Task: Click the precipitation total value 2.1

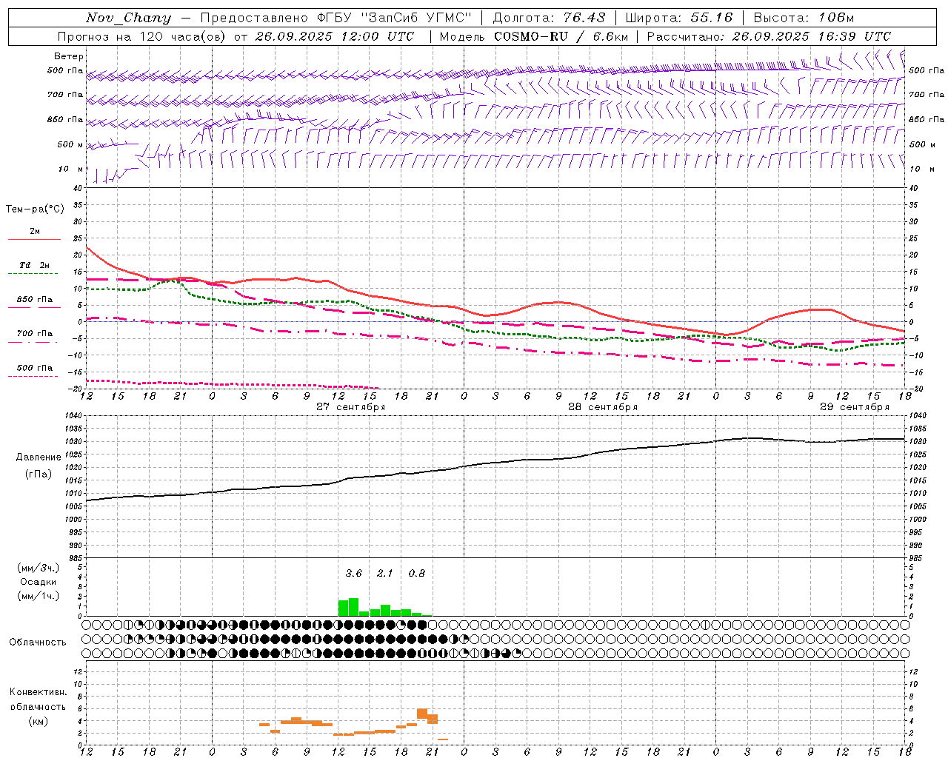Action: pos(385,574)
